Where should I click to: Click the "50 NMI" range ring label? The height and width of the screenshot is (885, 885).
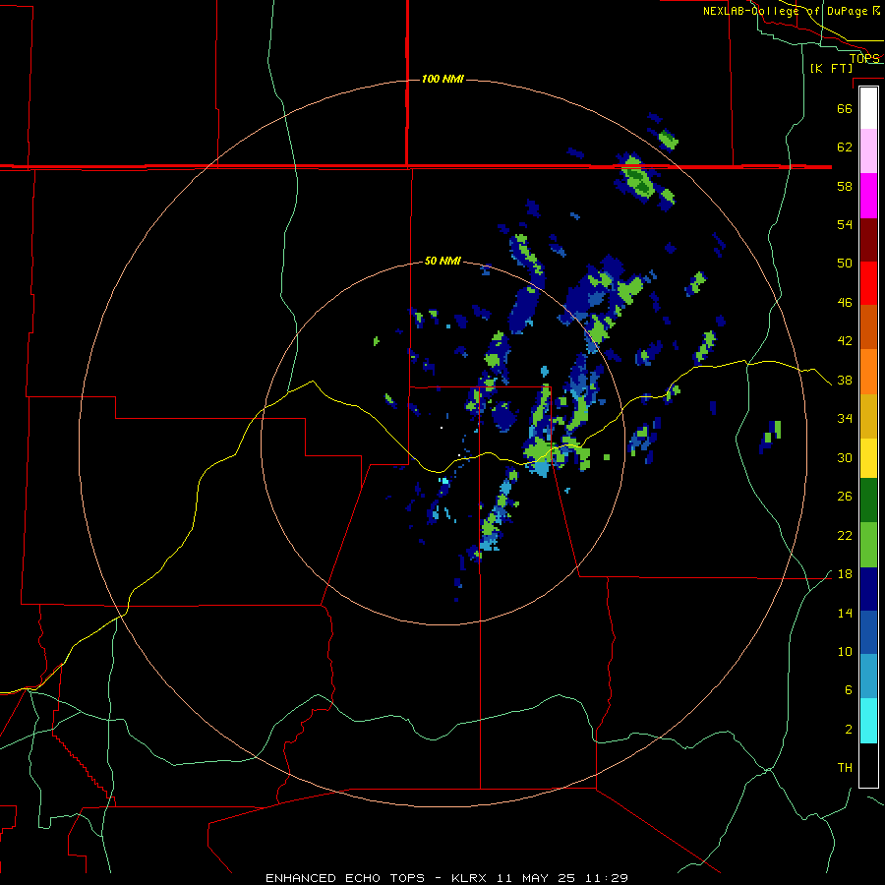pyautogui.click(x=442, y=261)
